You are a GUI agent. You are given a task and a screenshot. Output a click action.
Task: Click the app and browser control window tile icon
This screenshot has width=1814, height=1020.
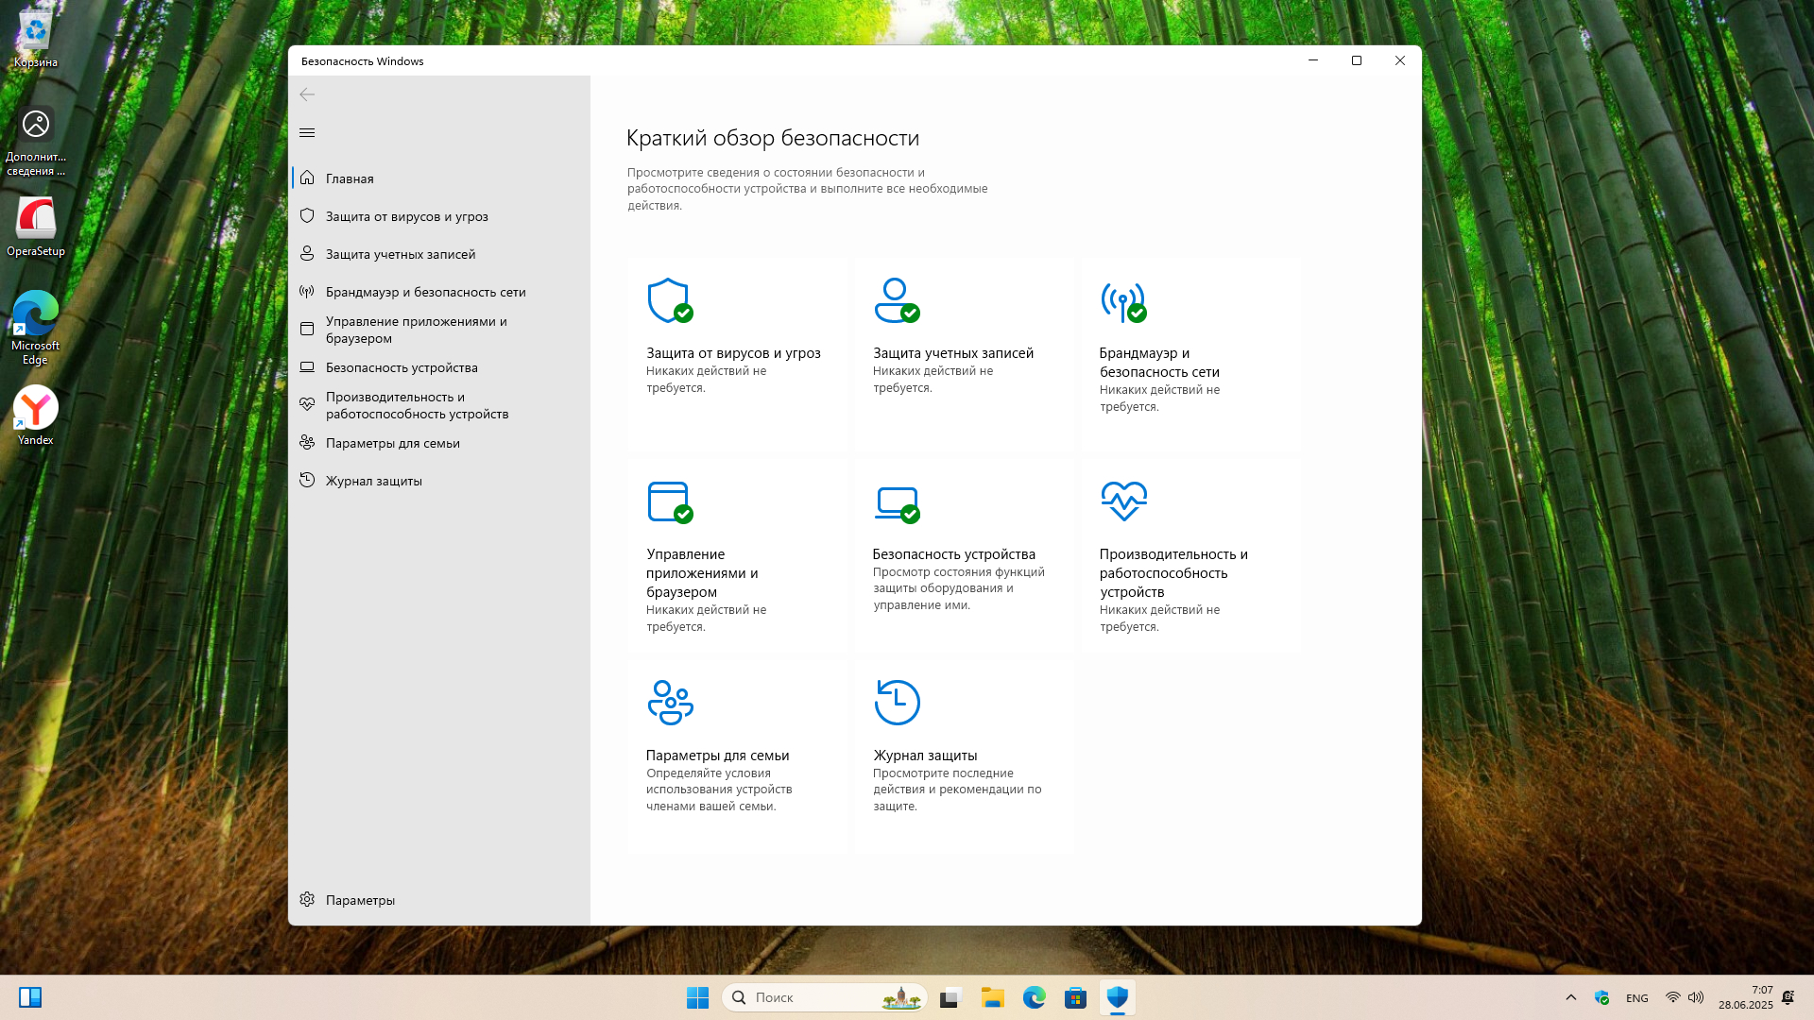pyautogui.click(x=670, y=501)
